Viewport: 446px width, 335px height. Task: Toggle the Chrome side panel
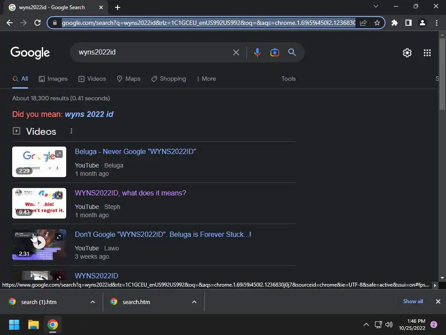tap(409, 23)
